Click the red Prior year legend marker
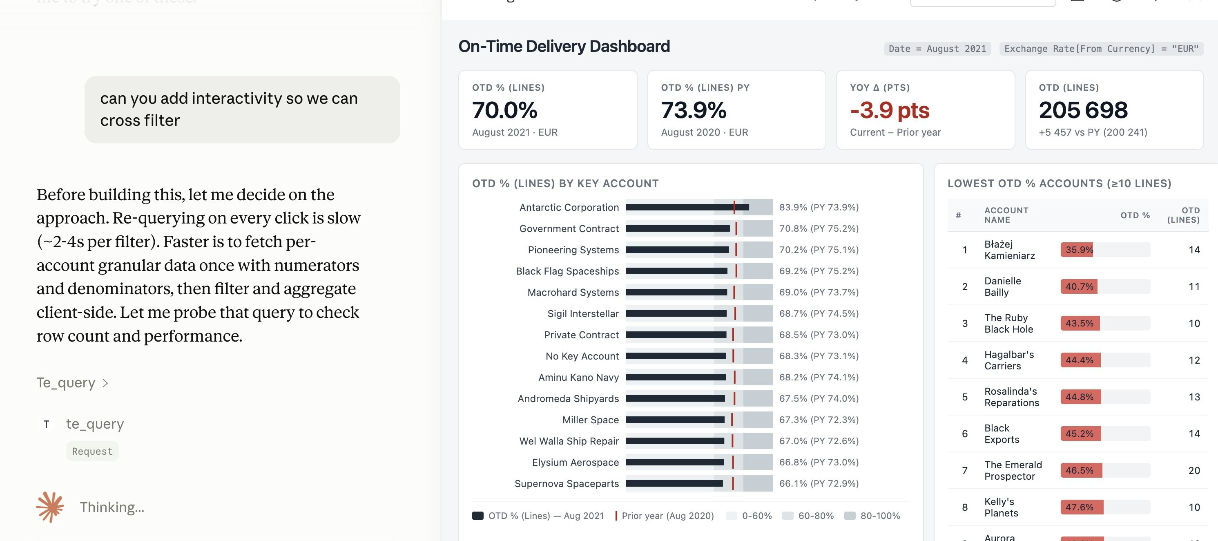The image size is (1218, 541). [616, 516]
